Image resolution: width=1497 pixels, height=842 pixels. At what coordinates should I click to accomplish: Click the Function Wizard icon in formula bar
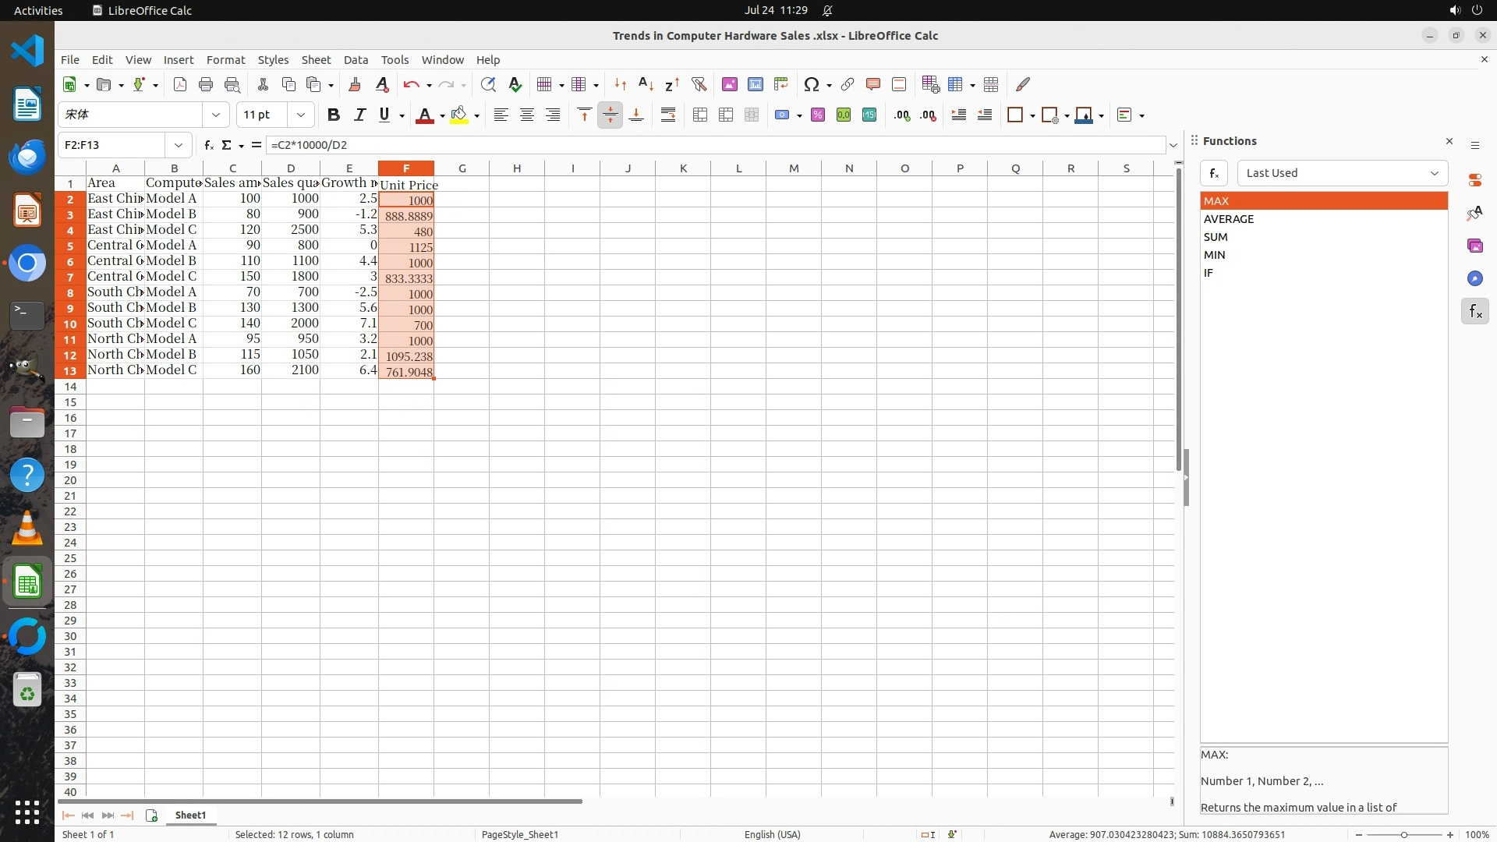(x=208, y=145)
